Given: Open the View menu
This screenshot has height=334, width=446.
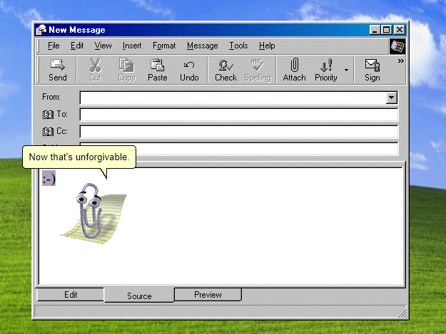Looking at the screenshot, I should (x=103, y=46).
